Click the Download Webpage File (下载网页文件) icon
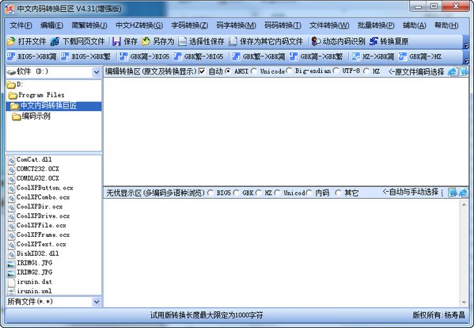Viewport: 474px width, 328px height. pos(55,41)
